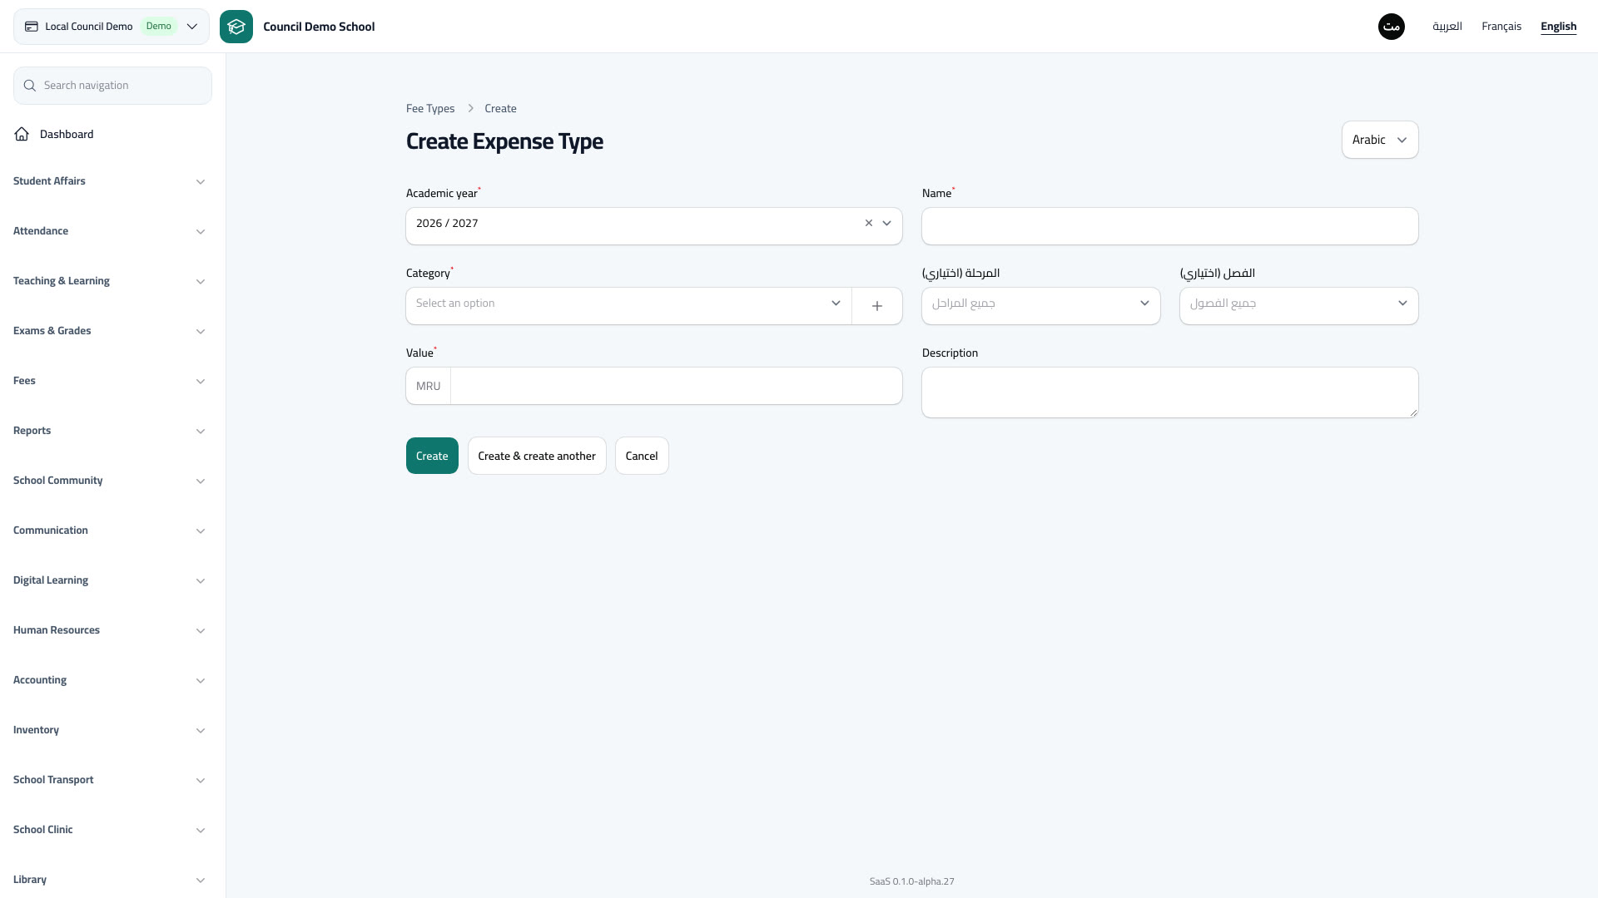Open the Academic year dropdown
1598x898 pixels.
click(x=654, y=226)
